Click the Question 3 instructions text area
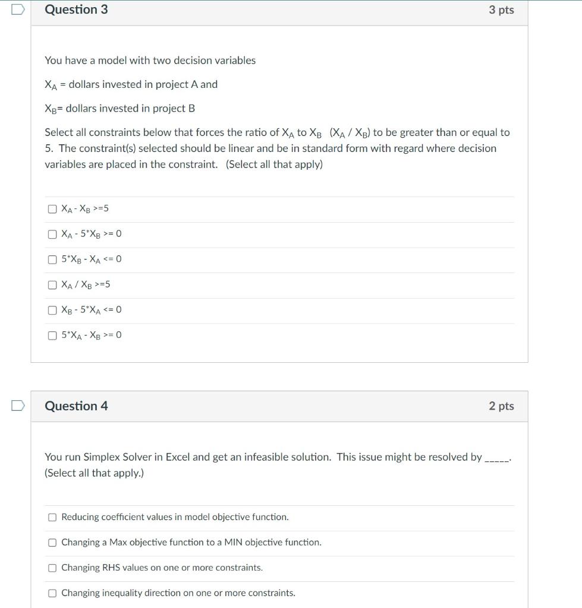The image size is (582, 608). 277,148
